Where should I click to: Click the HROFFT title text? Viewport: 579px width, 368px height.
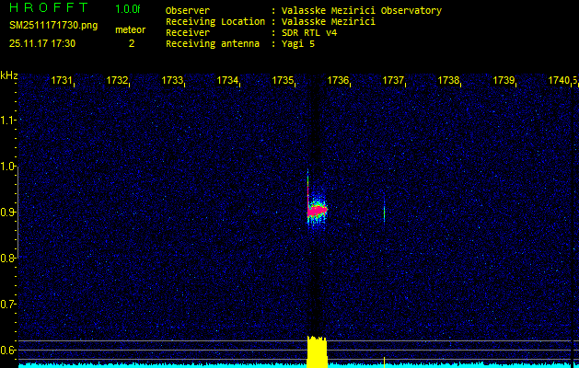pyautogui.click(x=49, y=8)
